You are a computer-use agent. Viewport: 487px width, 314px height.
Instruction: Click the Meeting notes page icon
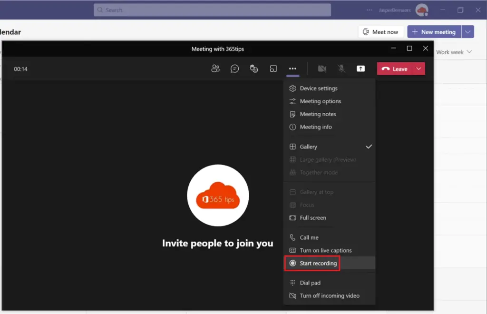[292, 114]
